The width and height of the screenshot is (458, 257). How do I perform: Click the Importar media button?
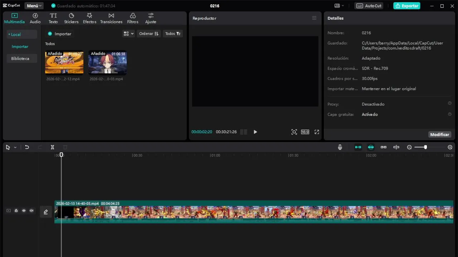point(60,34)
